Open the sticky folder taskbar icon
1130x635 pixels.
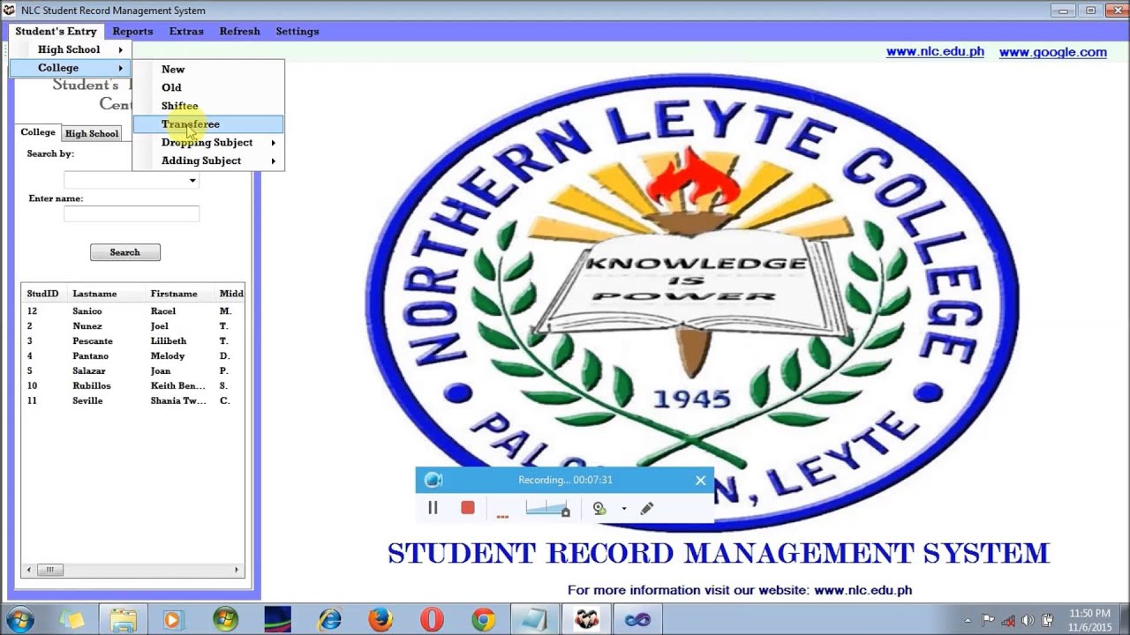pos(71,620)
